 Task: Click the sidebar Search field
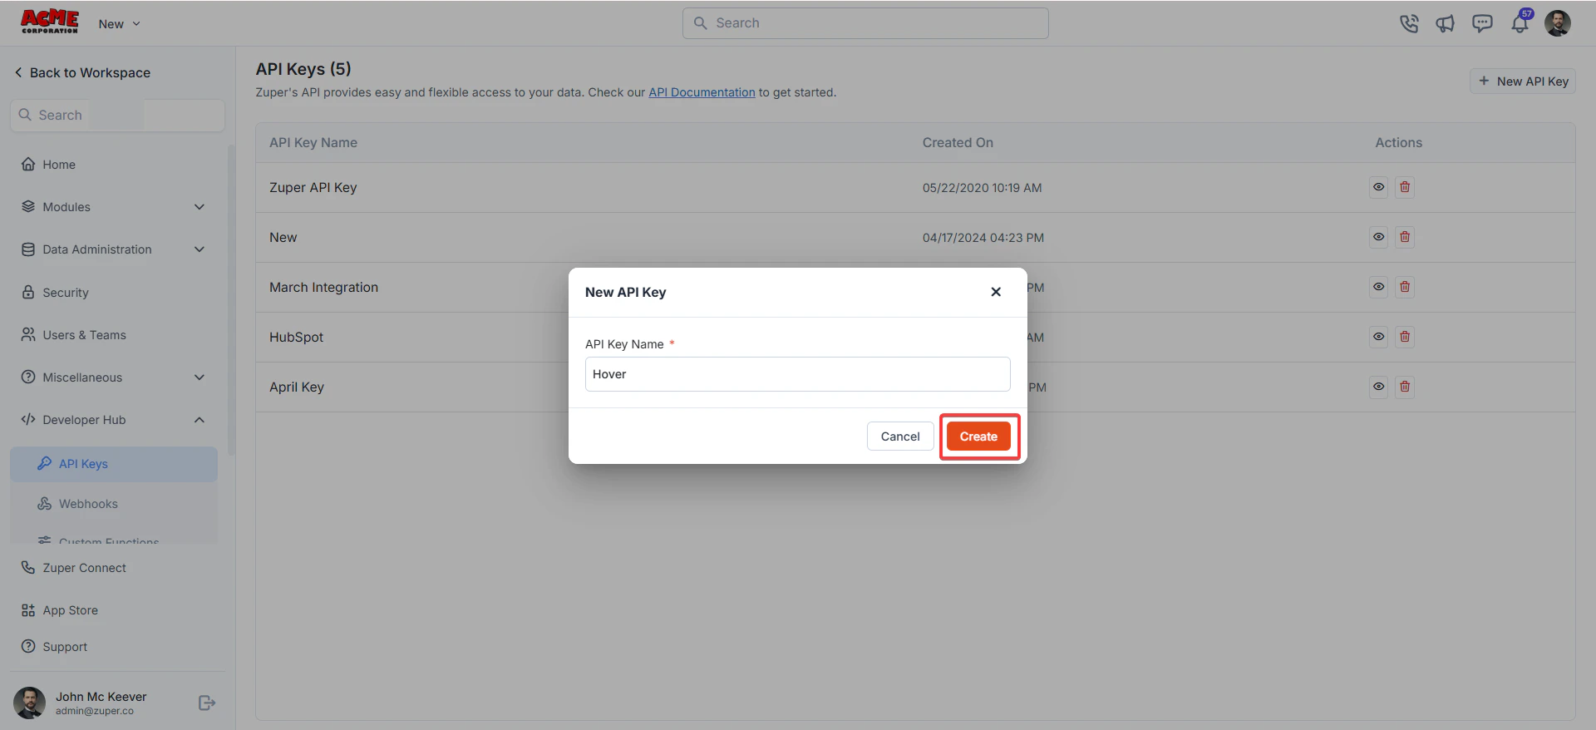(x=117, y=115)
